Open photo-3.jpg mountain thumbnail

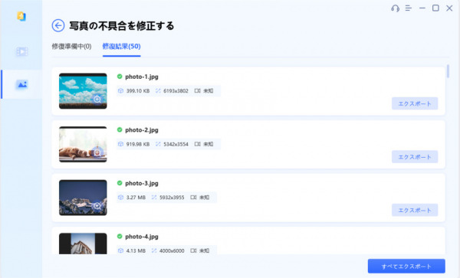coord(83,198)
